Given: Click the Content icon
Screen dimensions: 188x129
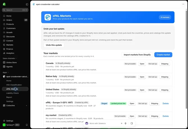Looking at the screenshot, I should (4, 41).
